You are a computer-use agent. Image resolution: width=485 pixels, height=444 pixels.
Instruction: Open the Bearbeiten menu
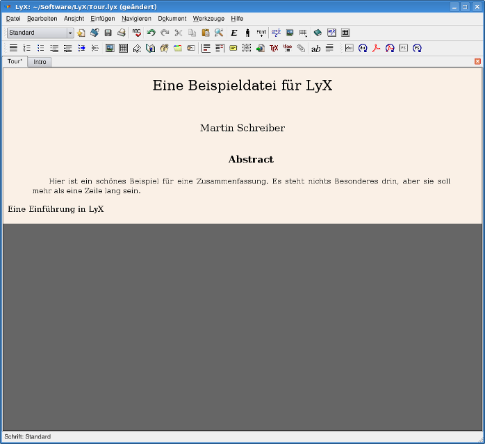(42, 19)
